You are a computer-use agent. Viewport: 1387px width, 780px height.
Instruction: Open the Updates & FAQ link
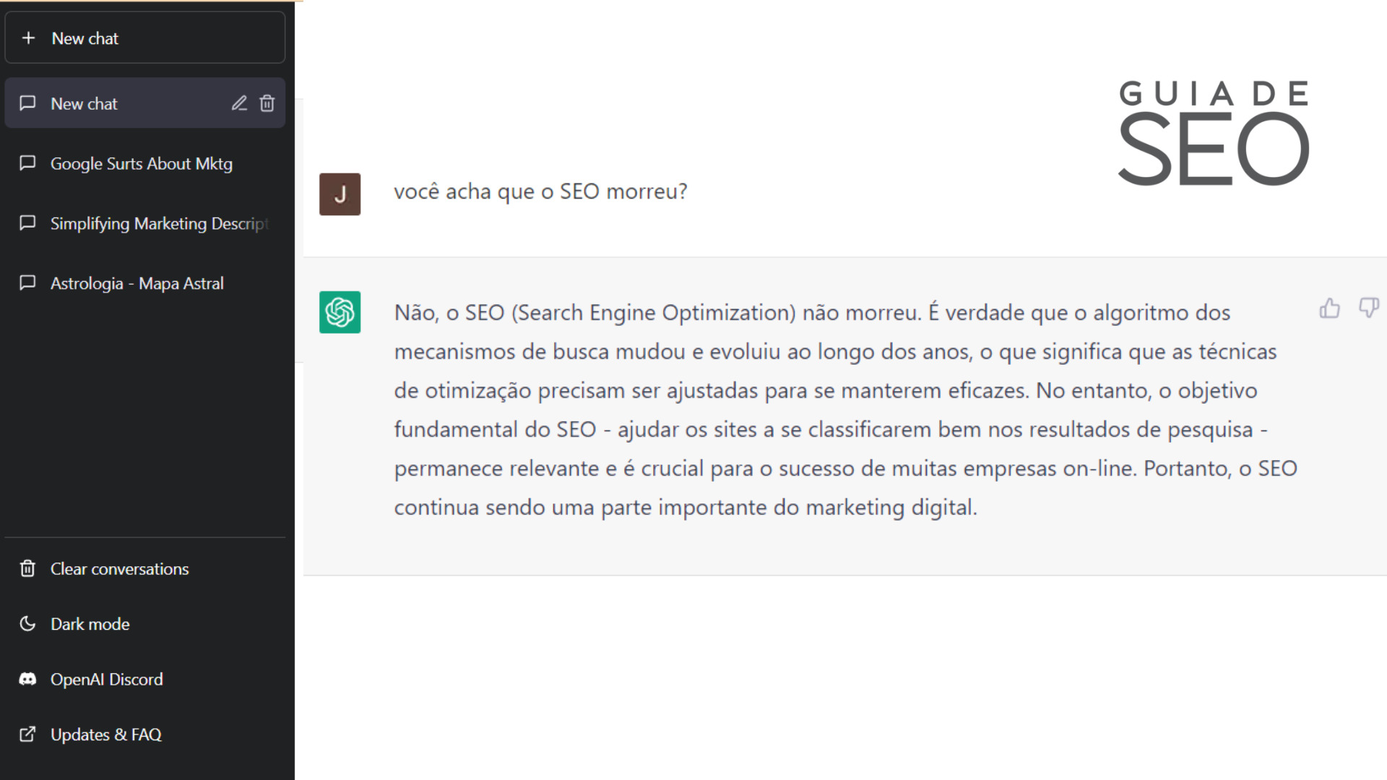pos(105,733)
